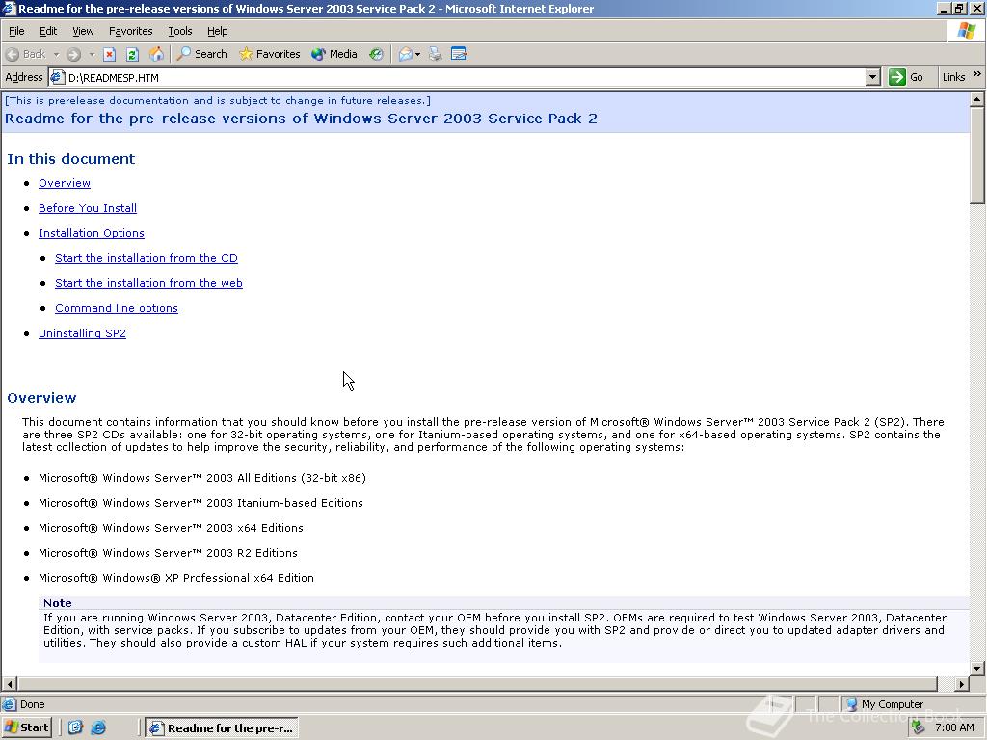Stop page loading with red X icon
The image size is (987, 740).
coord(110,54)
